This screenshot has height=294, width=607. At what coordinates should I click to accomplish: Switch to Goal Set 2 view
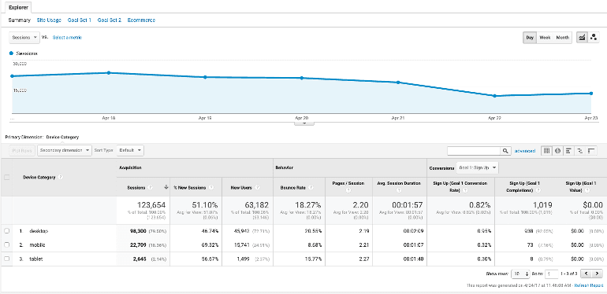pyautogui.click(x=110, y=20)
